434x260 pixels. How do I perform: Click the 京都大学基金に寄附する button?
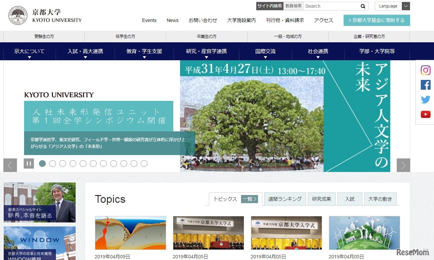pyautogui.click(x=376, y=20)
